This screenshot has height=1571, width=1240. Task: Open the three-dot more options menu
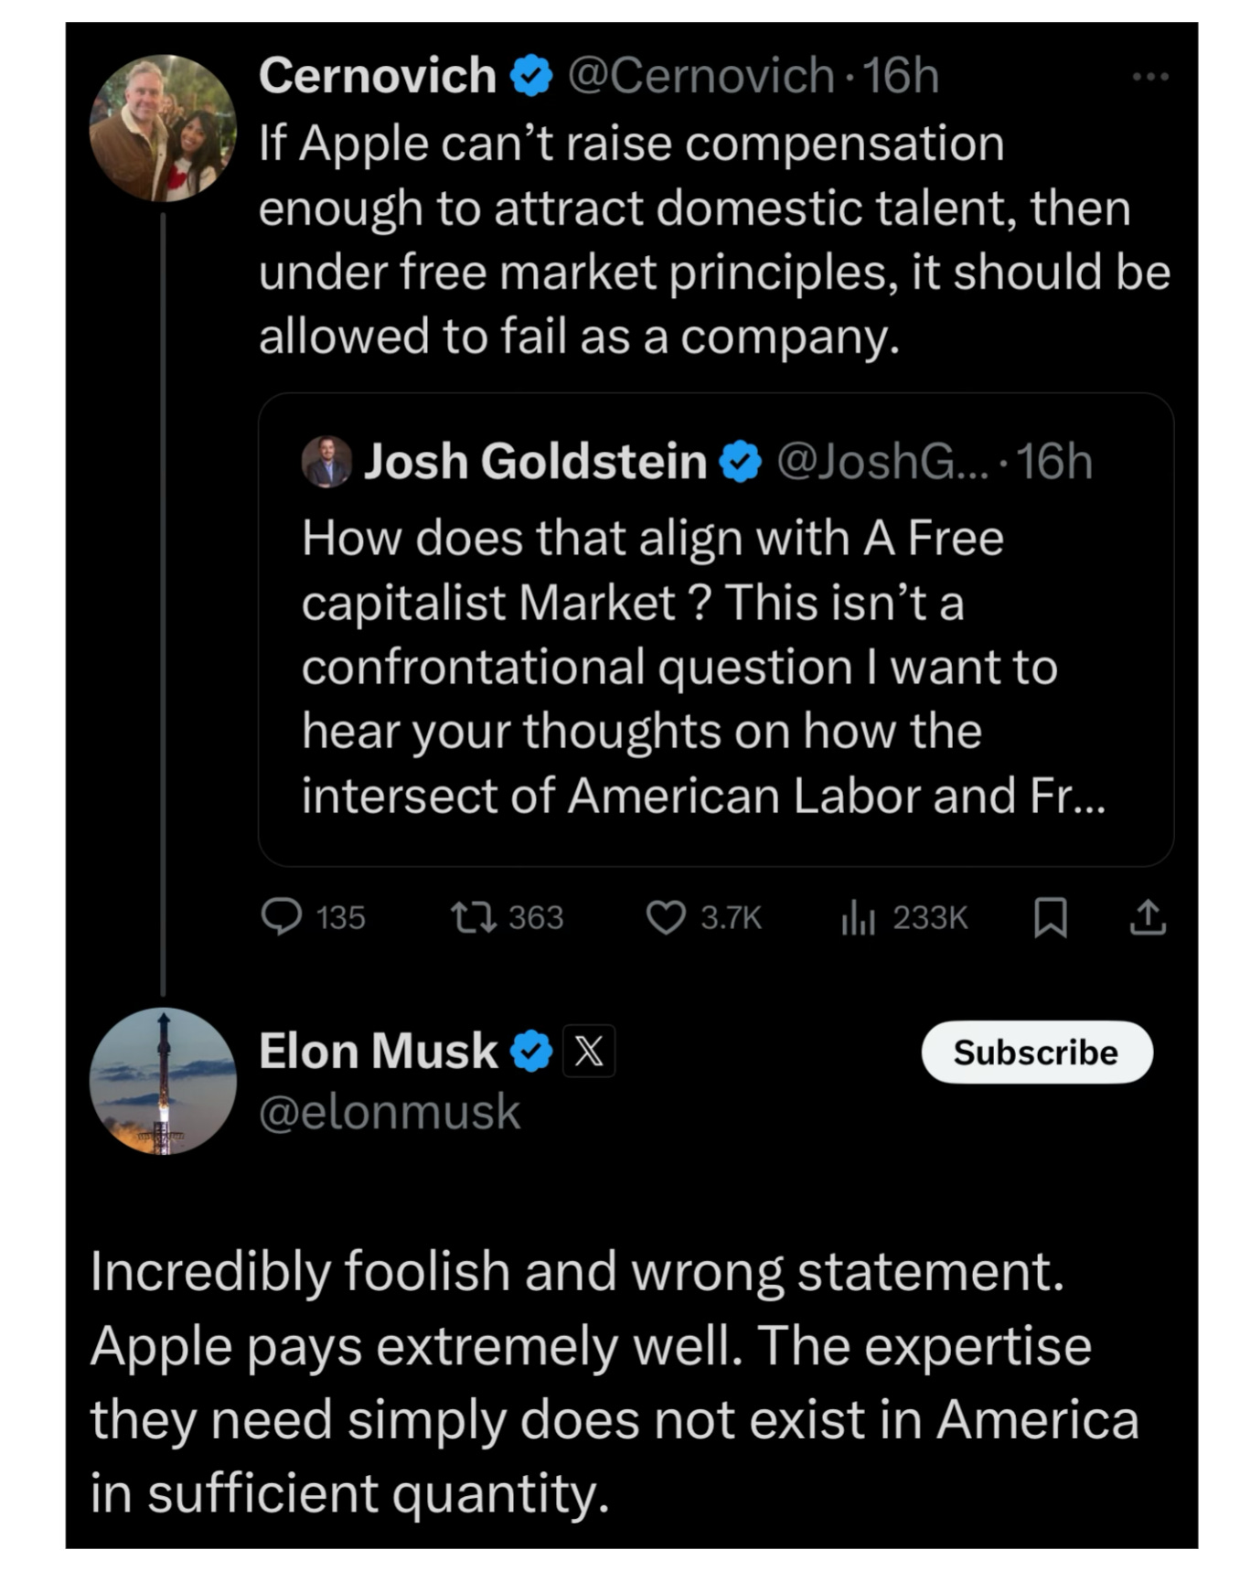[1149, 77]
